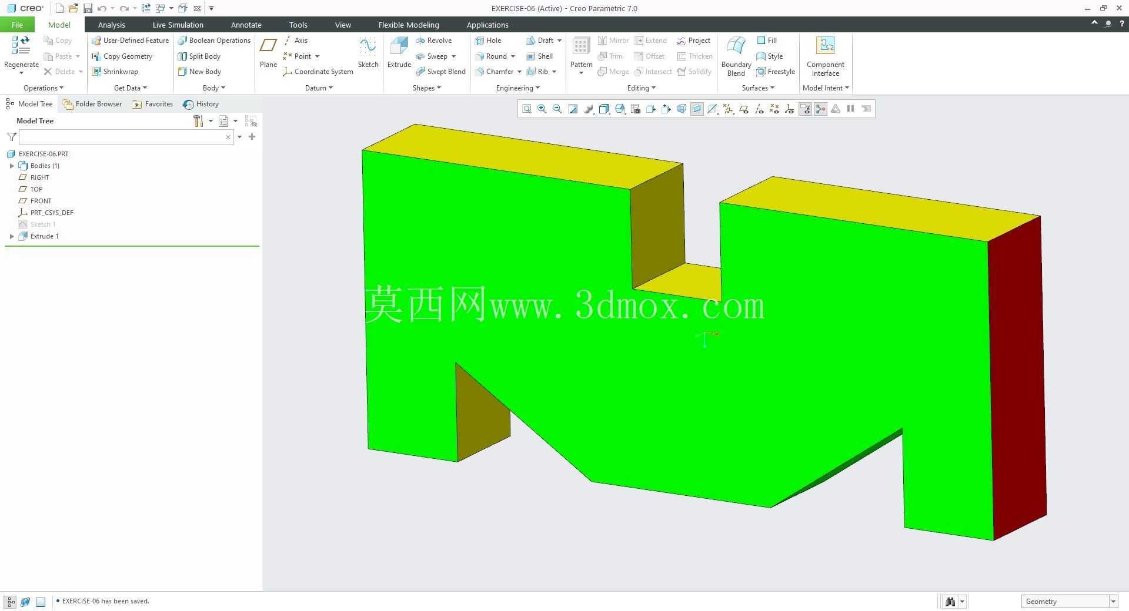Select the Revolve tool
Image resolution: width=1129 pixels, height=611 pixels.
(x=433, y=41)
